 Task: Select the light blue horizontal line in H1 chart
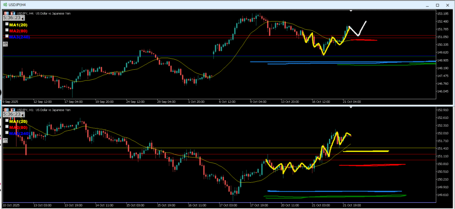(333, 191)
